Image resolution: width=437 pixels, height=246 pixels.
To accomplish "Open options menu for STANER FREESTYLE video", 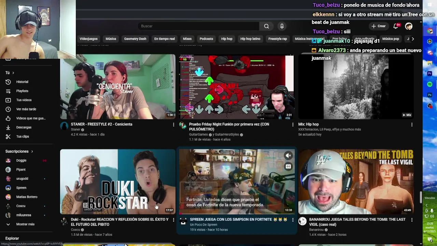I will tap(173, 125).
